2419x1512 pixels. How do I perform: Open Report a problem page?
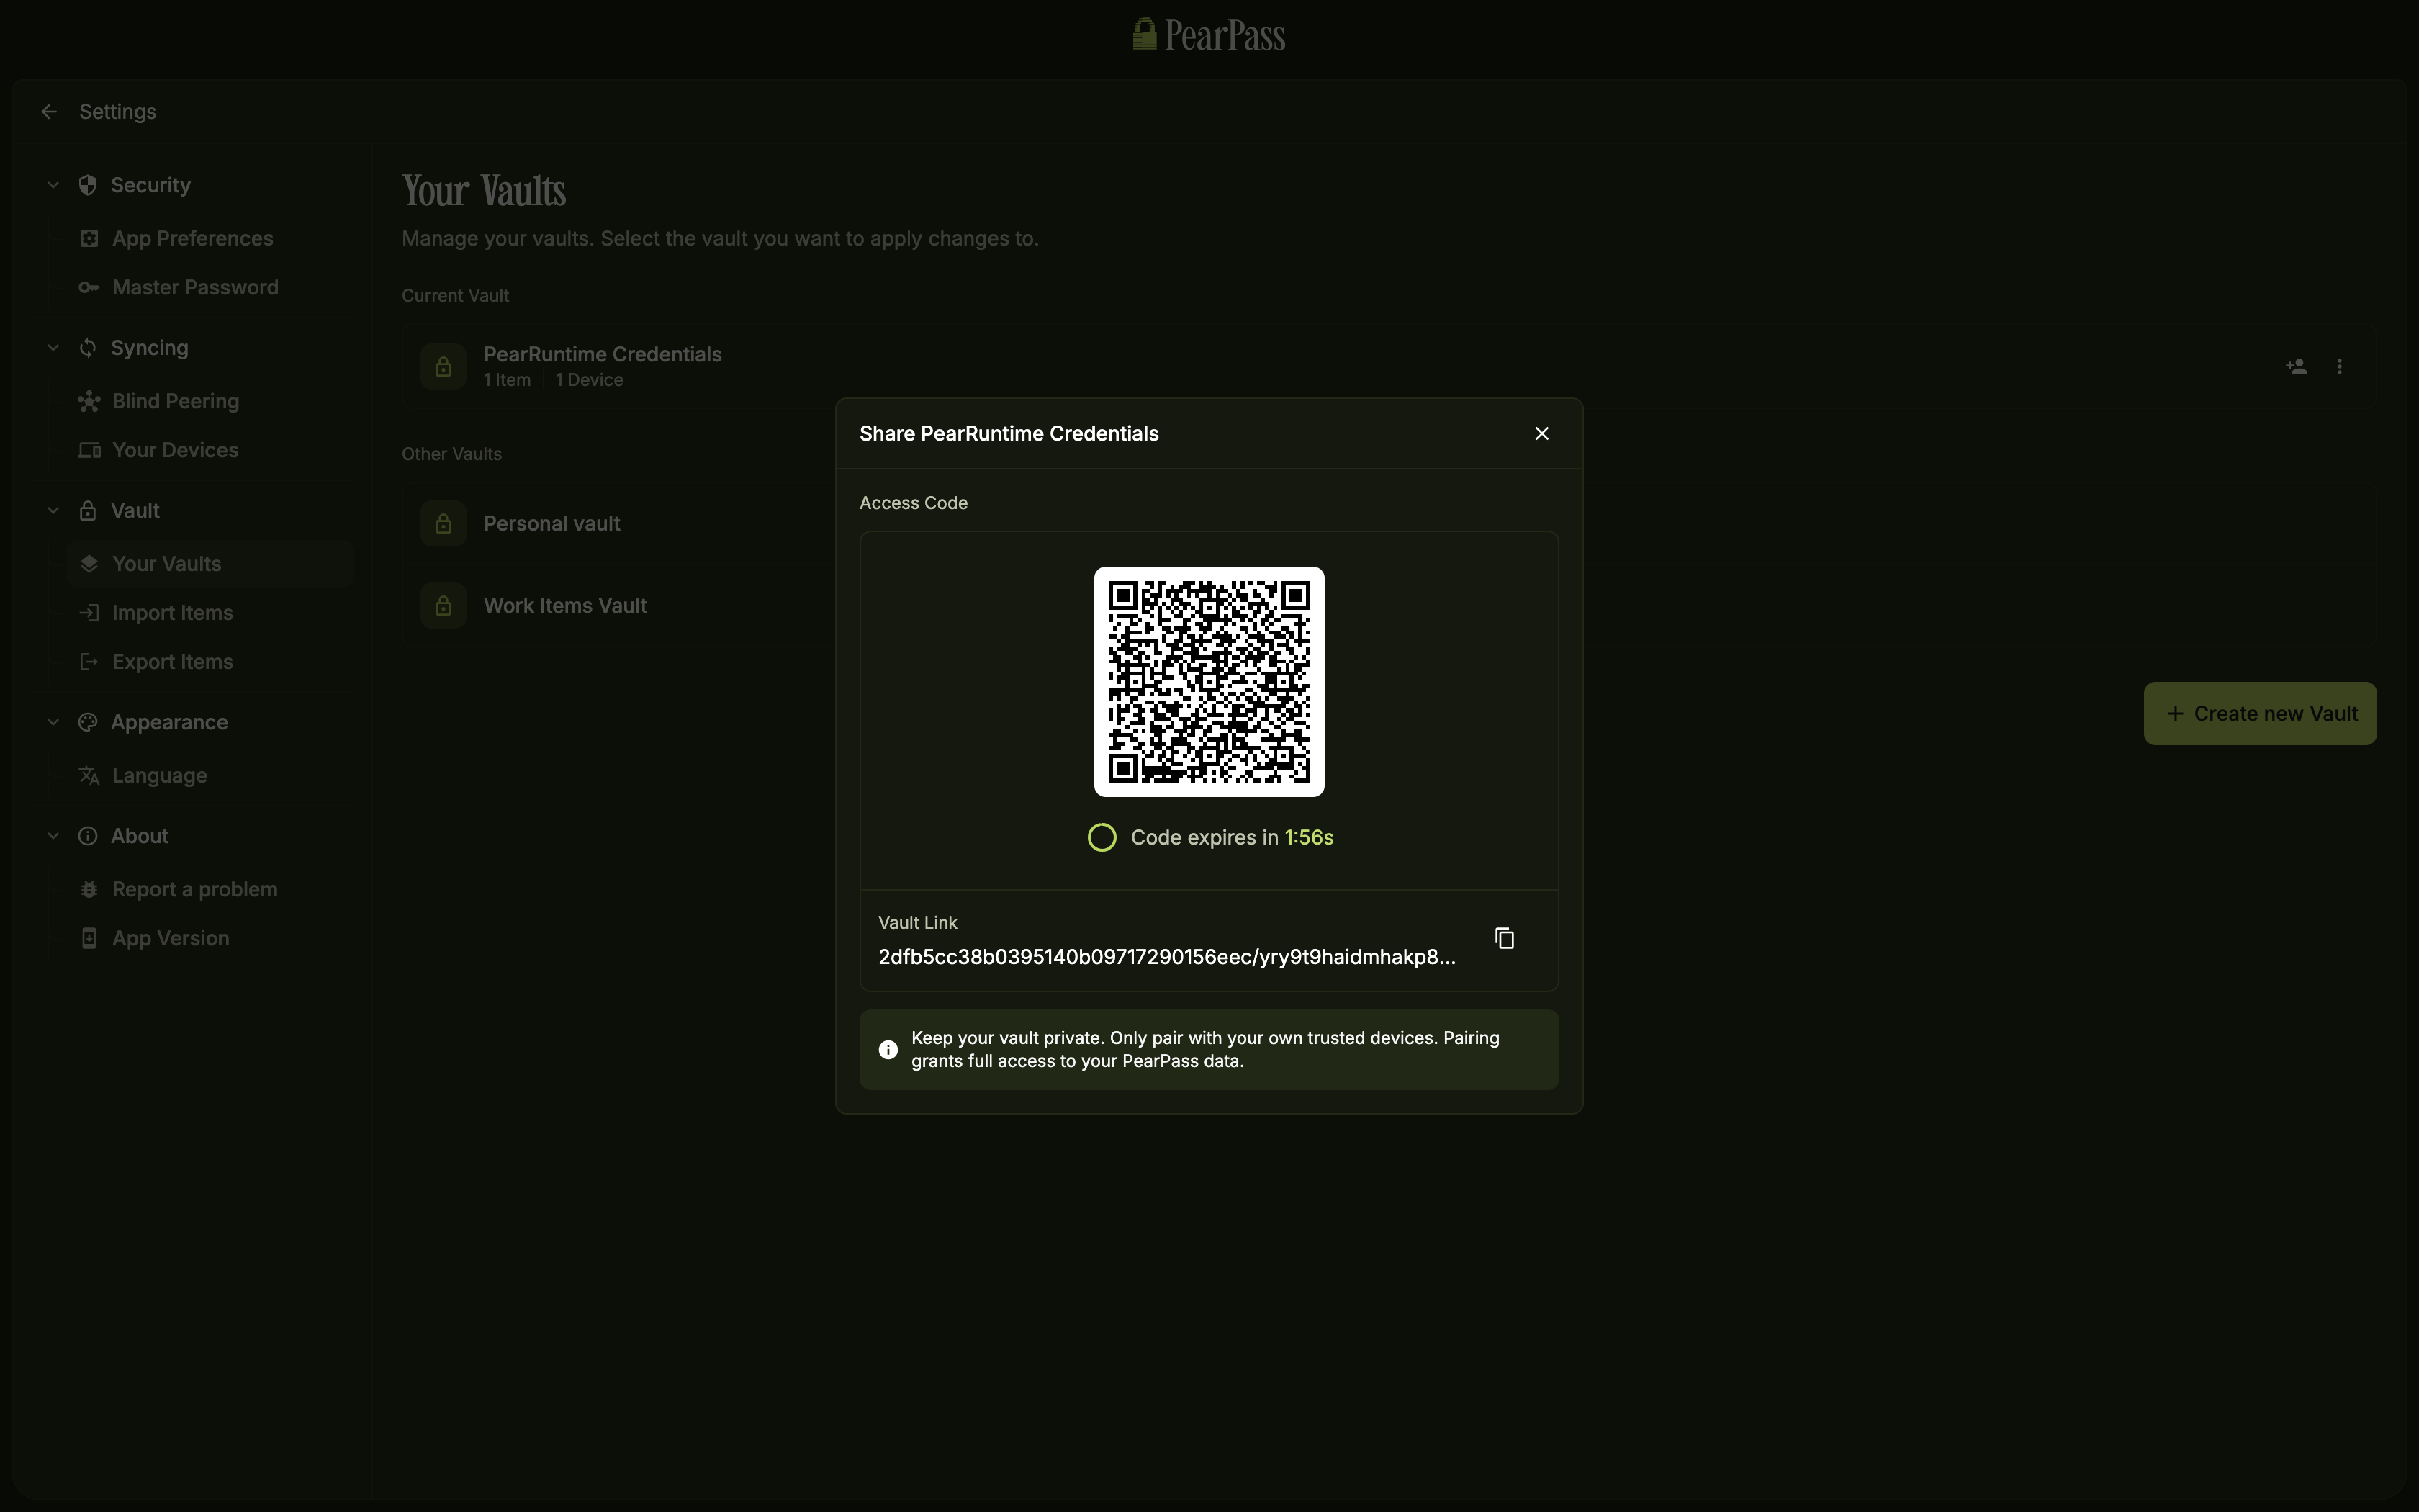pyautogui.click(x=210, y=890)
